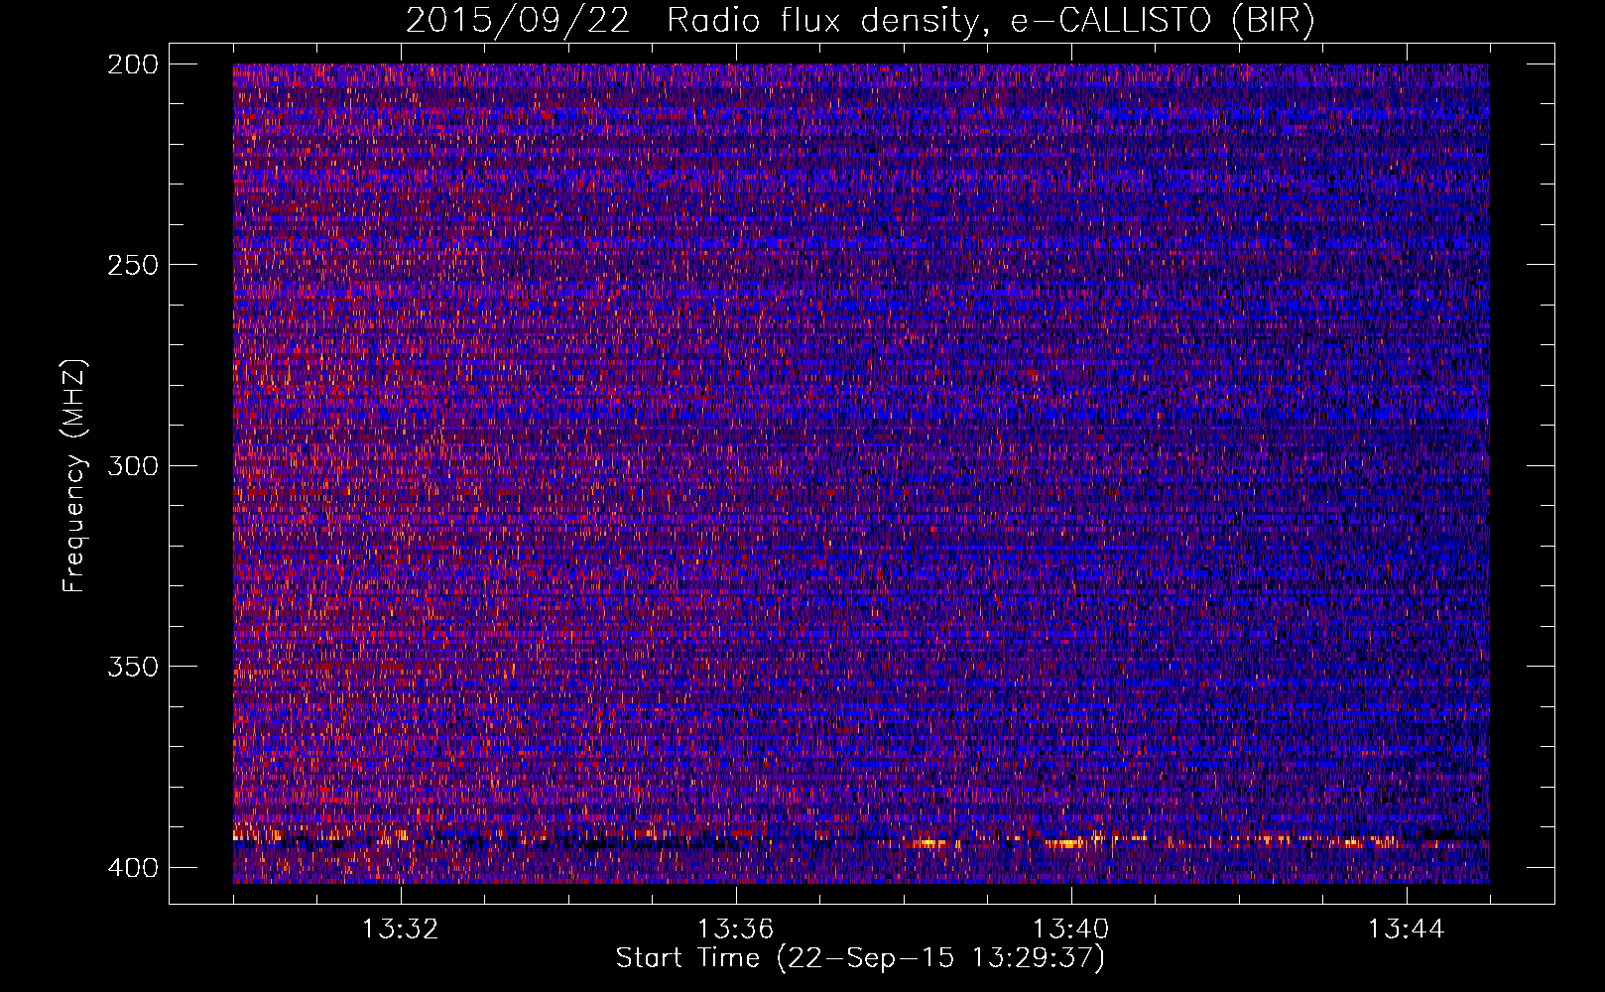Click the 'Start Time (22-Sep-15 13:29:37)' label

tap(860, 958)
